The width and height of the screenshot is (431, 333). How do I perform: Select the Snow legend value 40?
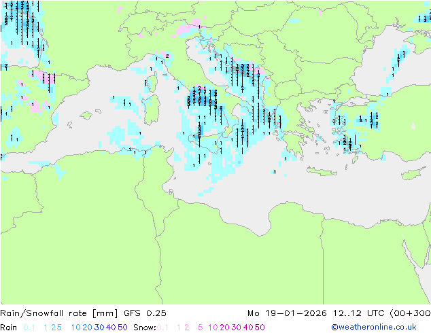[248, 328]
